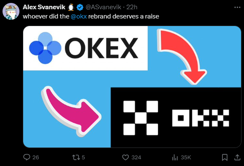Screen dimensions: 244x166
Task: Click the checkered OKX logo on black
Action: point(176,118)
